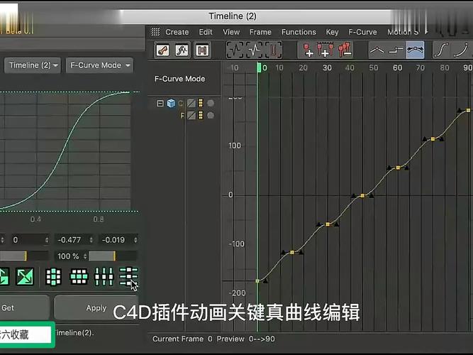This screenshot has width=473, height=355.
Task: Set Spline interpolation highlighted icon
Action: [x=415, y=50]
